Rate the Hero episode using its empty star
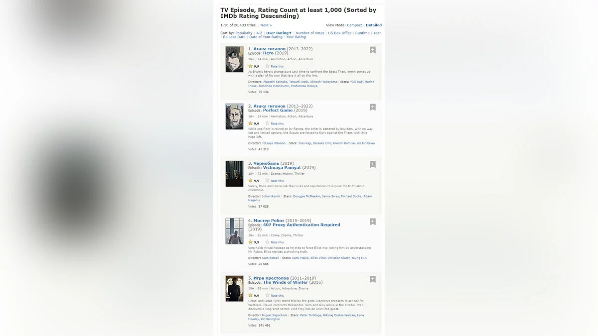The height and width of the screenshot is (336, 598). pyautogui.click(x=268, y=66)
